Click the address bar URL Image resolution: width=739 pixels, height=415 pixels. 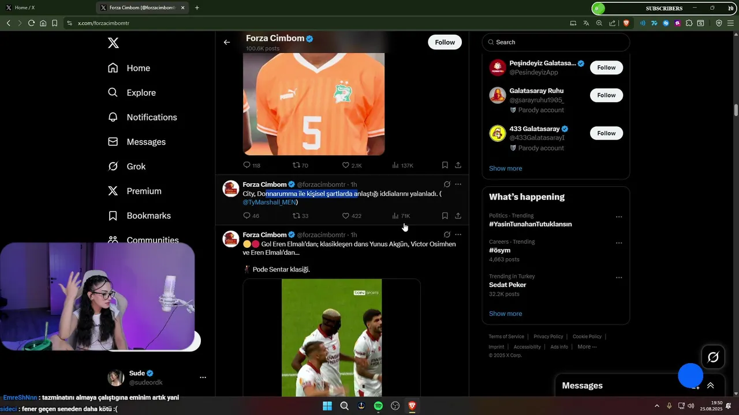pos(103,23)
